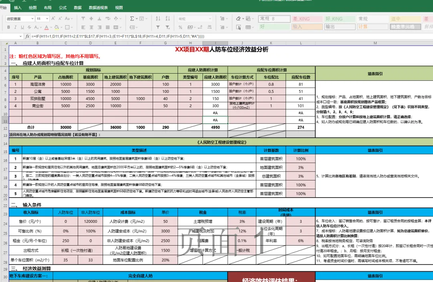This screenshot has width=433, height=282.
Task: Switch to the 插入 tab
Action: (18, 8)
